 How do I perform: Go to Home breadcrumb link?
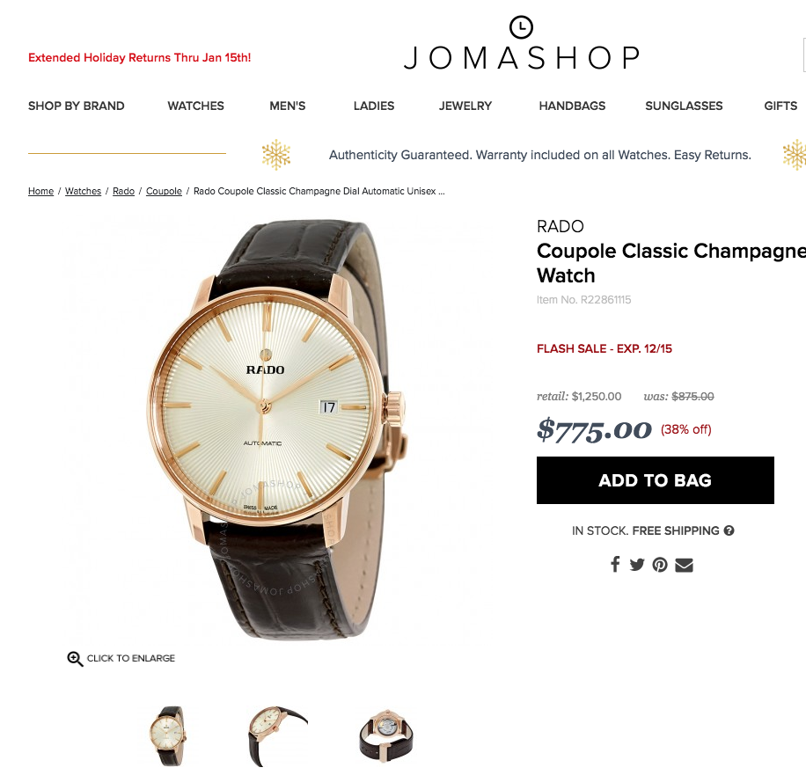pos(40,191)
